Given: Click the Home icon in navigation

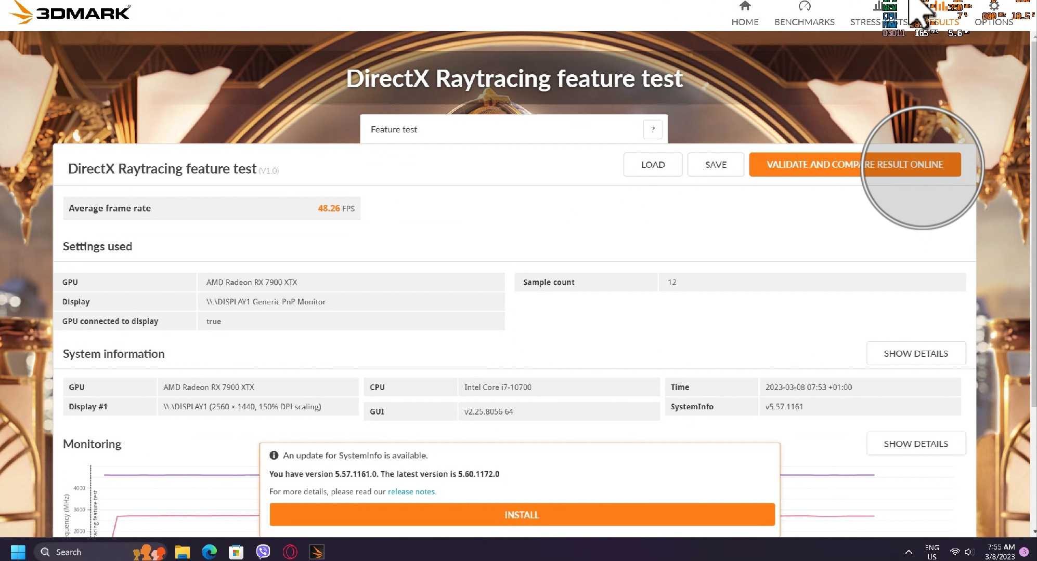Looking at the screenshot, I should click(x=745, y=6).
